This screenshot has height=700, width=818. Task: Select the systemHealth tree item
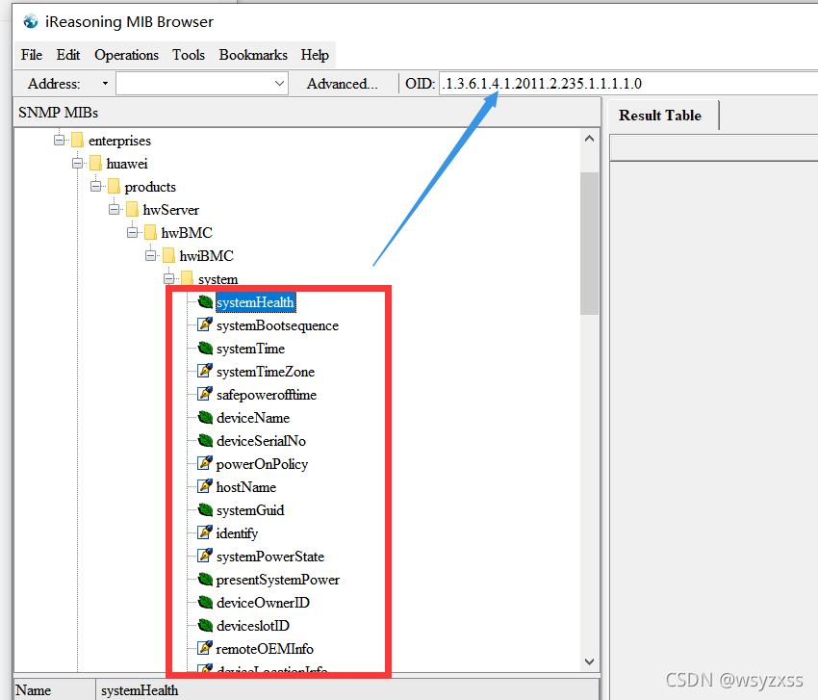256,302
